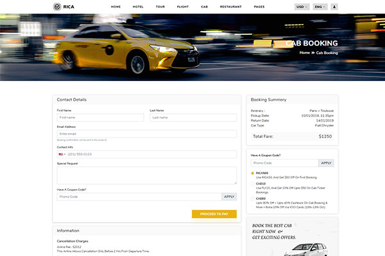Expand the phone country code dropdown arrow
This screenshot has height=256, width=385.
65,154
